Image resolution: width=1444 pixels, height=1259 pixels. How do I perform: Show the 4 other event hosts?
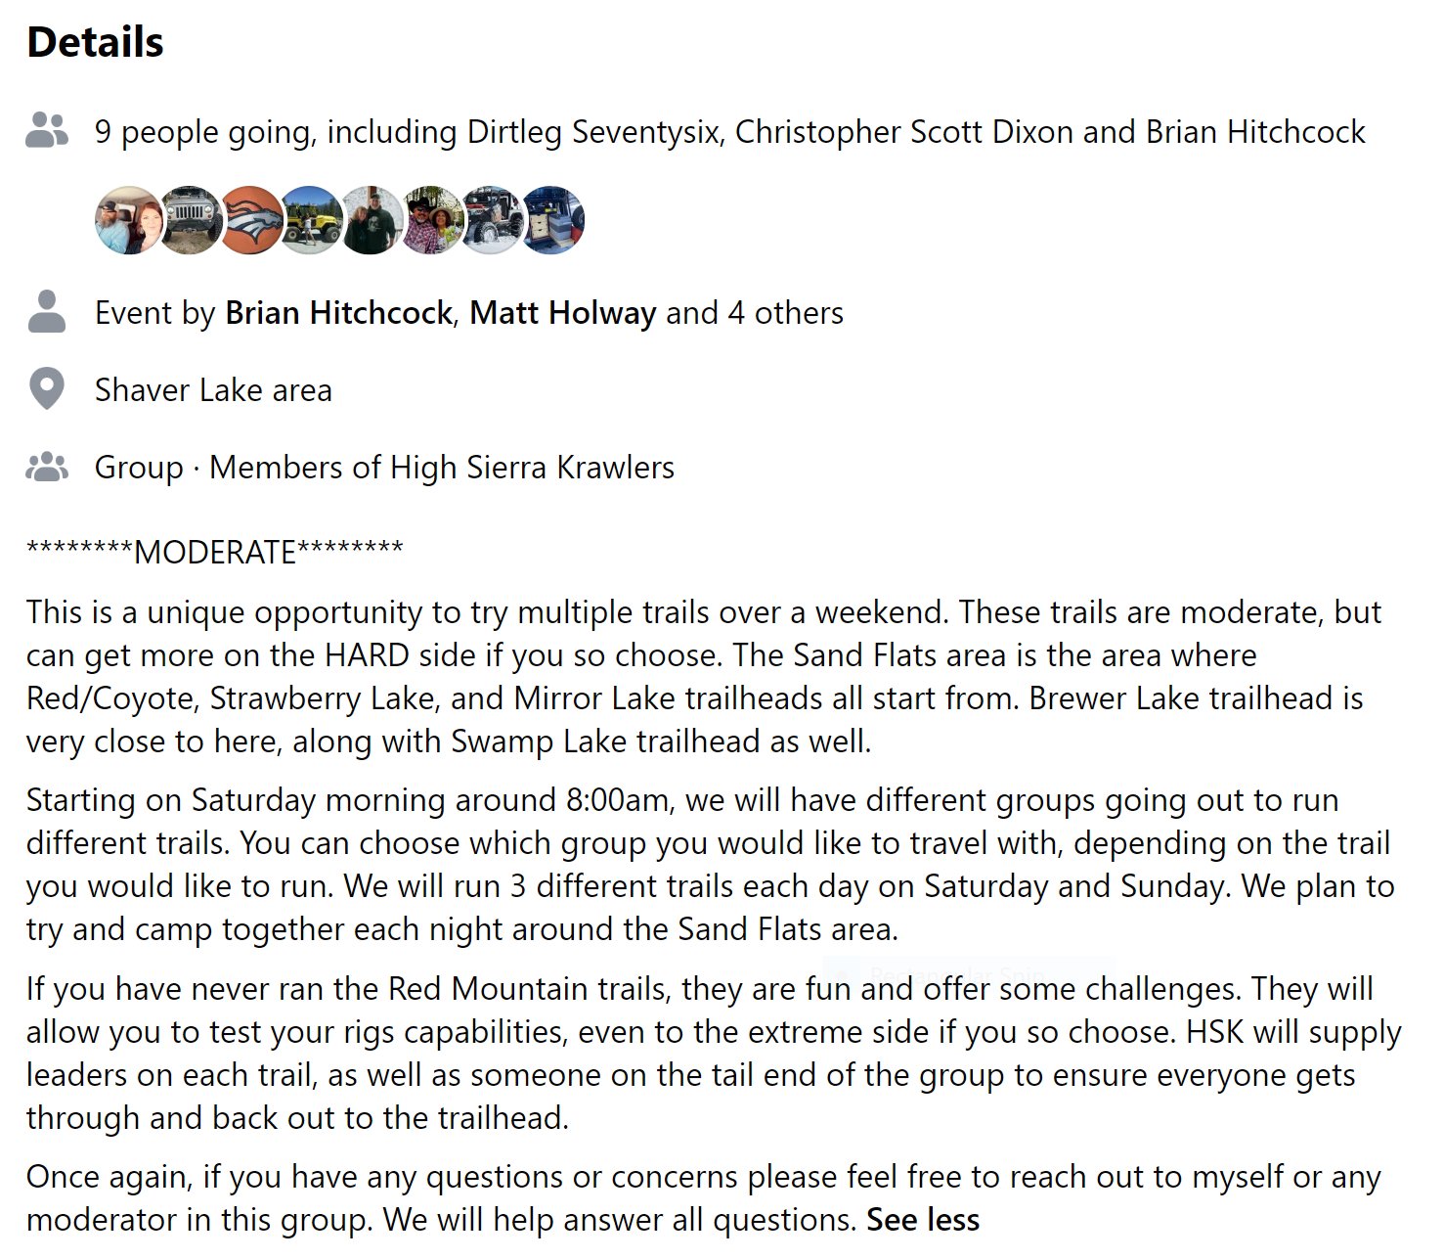click(785, 312)
